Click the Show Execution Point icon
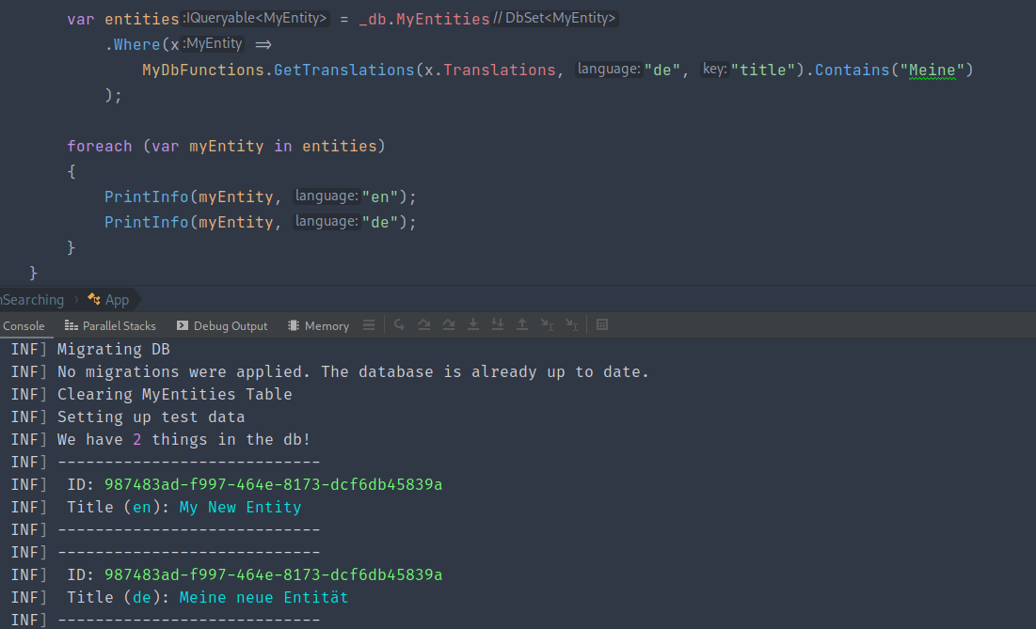The width and height of the screenshot is (1036, 629). [x=399, y=325]
